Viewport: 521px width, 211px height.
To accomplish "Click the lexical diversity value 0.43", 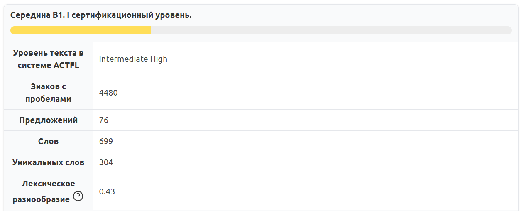I will [107, 191].
